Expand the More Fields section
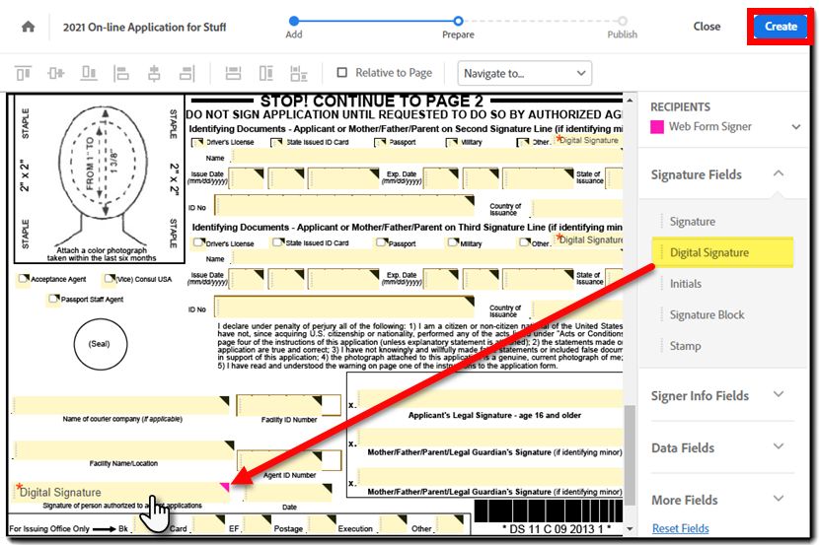Image resolution: width=819 pixels, height=545 pixels. click(779, 499)
